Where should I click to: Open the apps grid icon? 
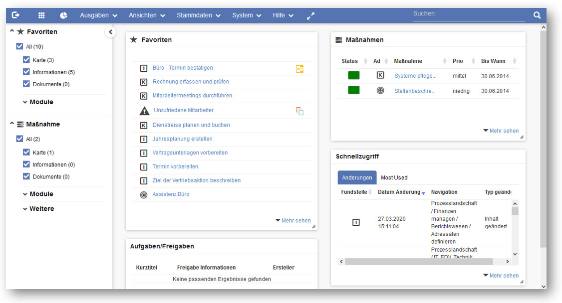tap(41, 15)
